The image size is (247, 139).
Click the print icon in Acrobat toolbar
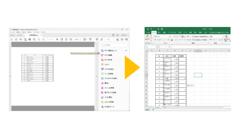[30, 39]
